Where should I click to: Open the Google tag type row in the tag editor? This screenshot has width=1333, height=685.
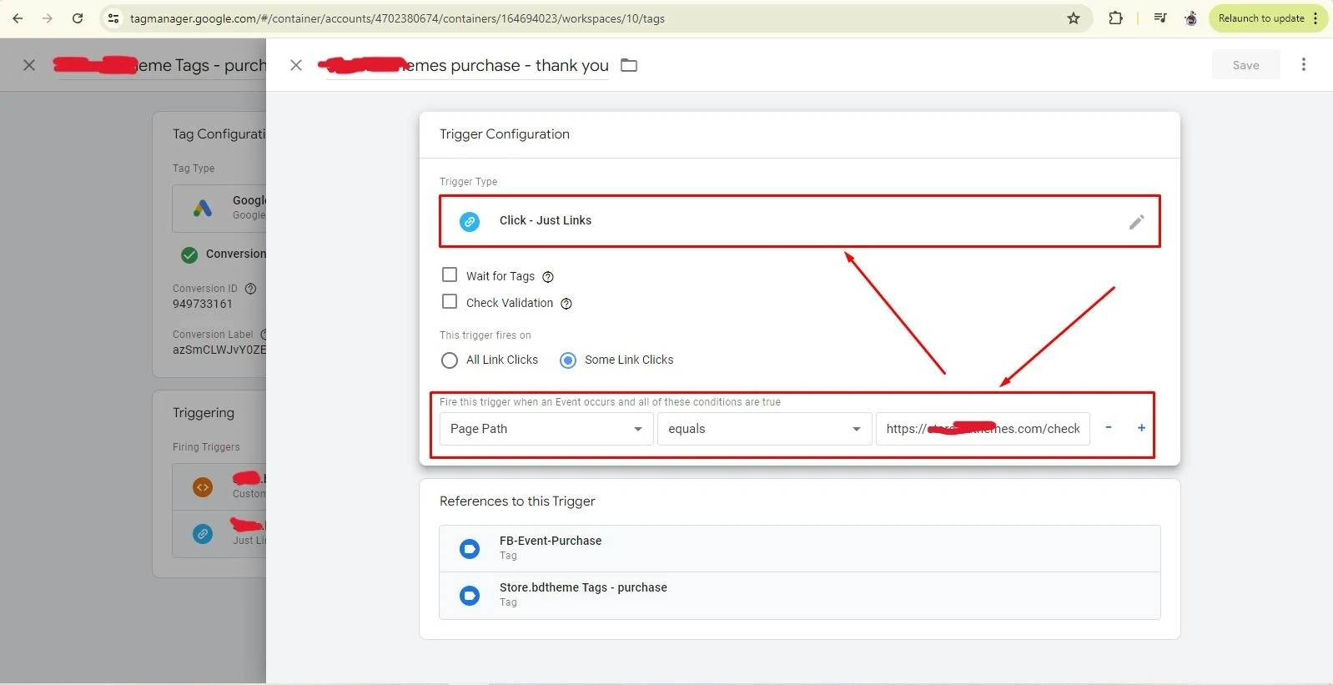[x=219, y=208]
